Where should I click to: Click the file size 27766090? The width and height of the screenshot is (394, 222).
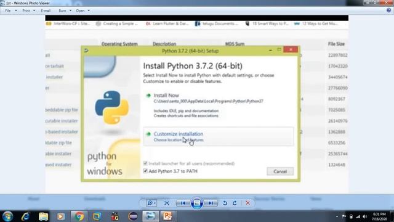338,88
